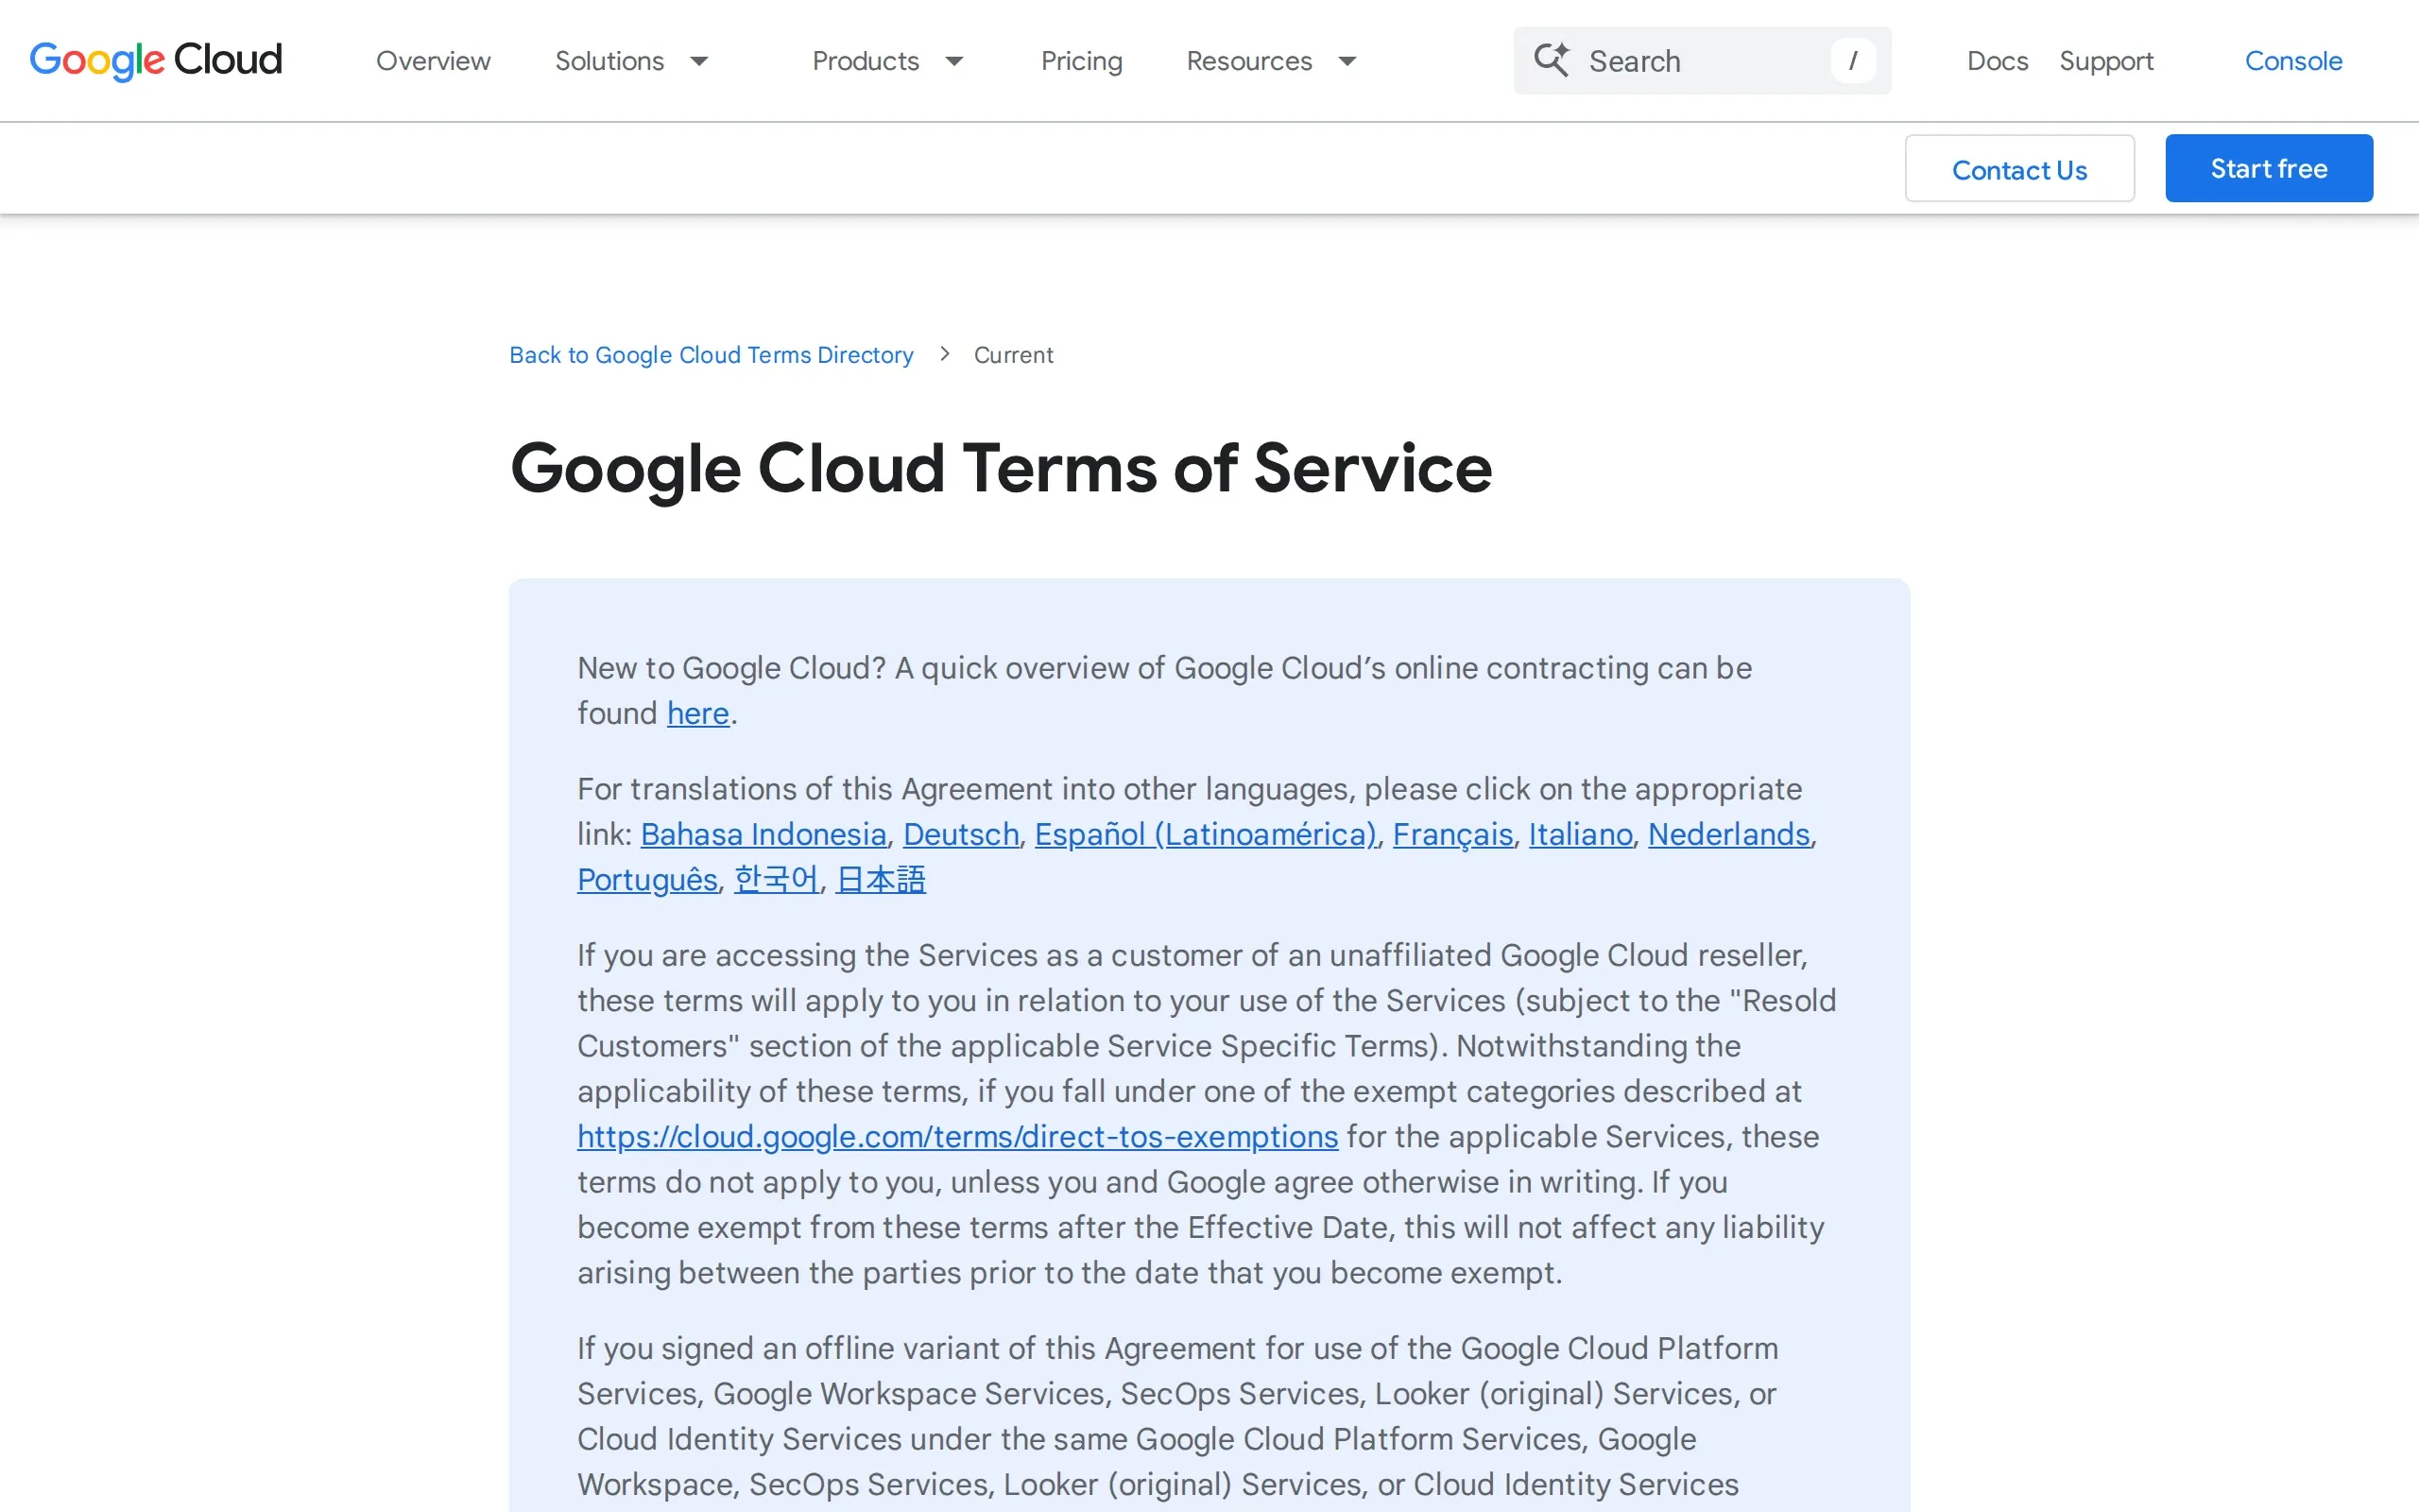The width and height of the screenshot is (2419, 1512).
Task: Click the Contact Us button
Action: point(2019,169)
